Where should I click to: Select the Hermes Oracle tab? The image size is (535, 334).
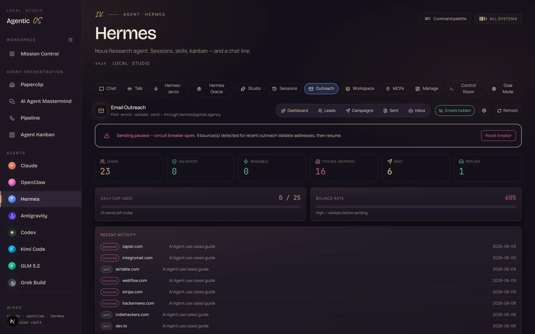click(x=213, y=88)
